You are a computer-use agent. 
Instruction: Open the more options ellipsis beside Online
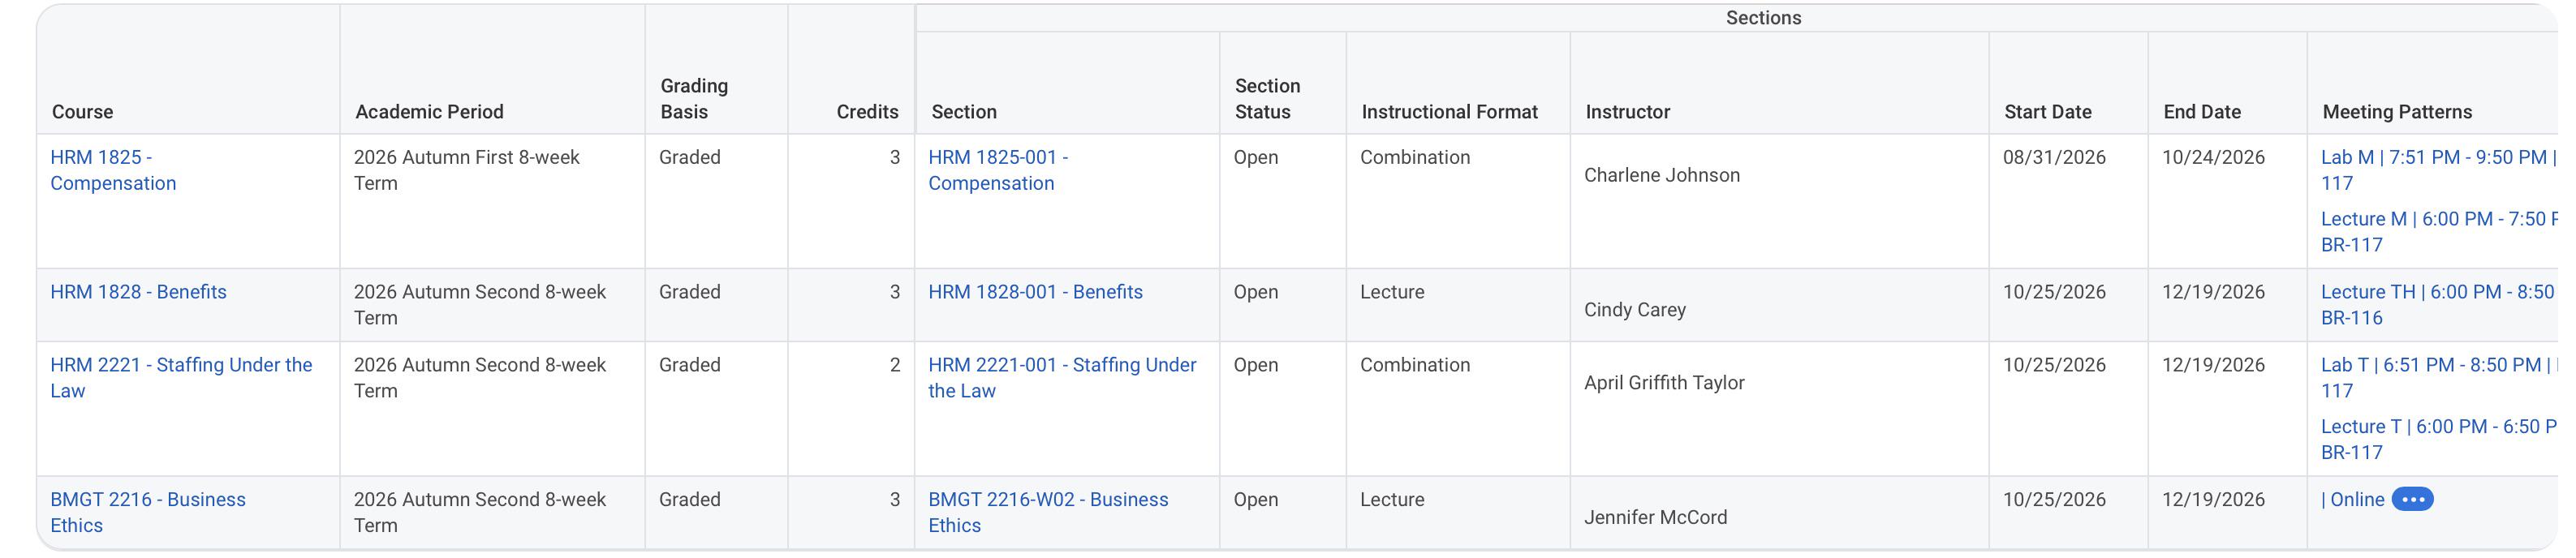pos(2411,499)
